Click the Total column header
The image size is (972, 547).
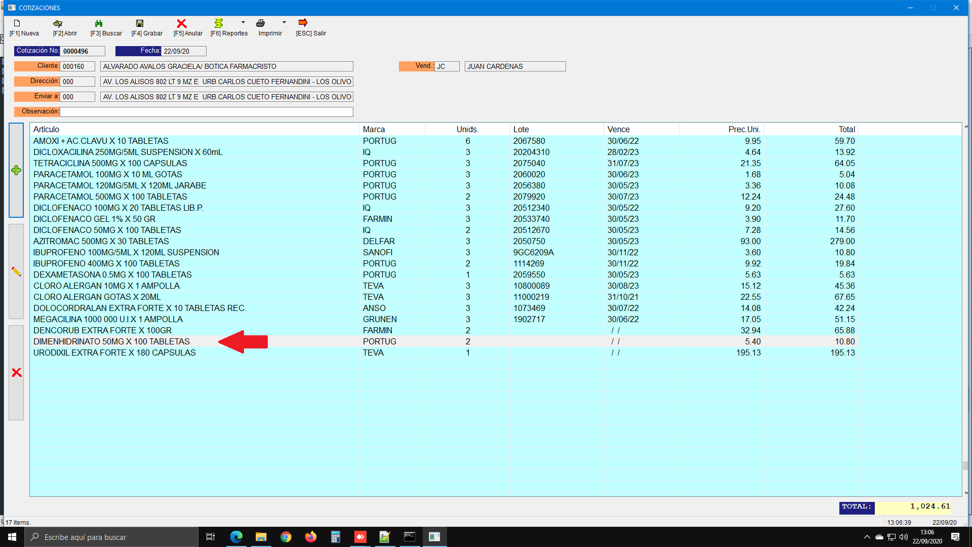[811, 130]
